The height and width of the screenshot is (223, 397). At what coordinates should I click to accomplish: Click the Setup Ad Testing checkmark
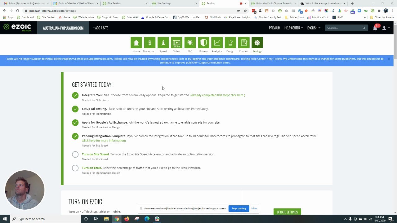click(x=75, y=109)
